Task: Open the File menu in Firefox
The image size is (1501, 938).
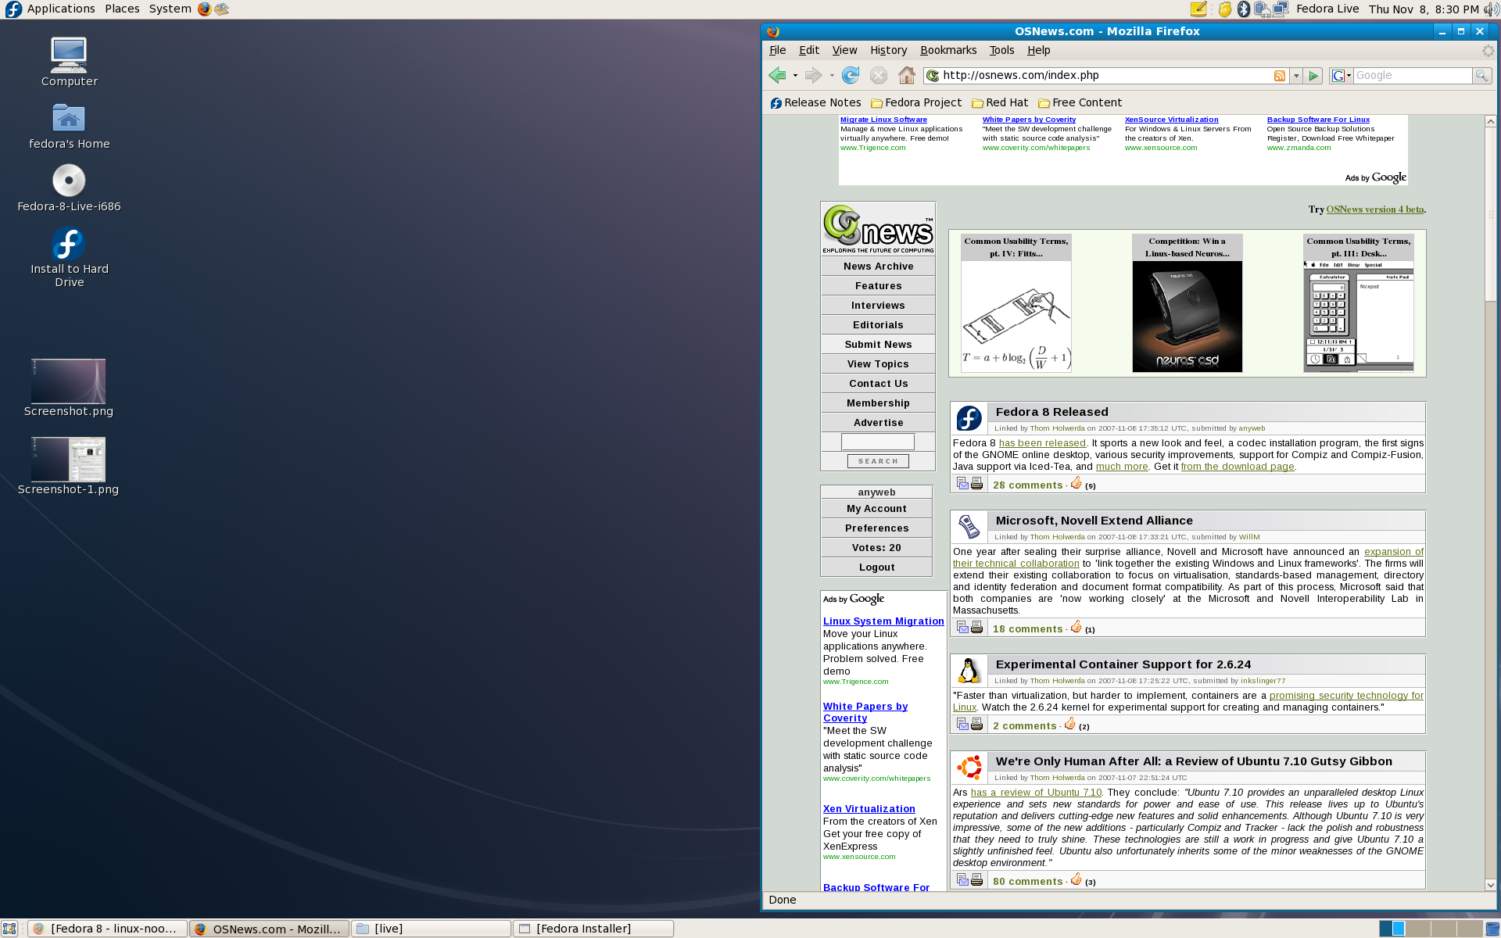Action: (777, 50)
